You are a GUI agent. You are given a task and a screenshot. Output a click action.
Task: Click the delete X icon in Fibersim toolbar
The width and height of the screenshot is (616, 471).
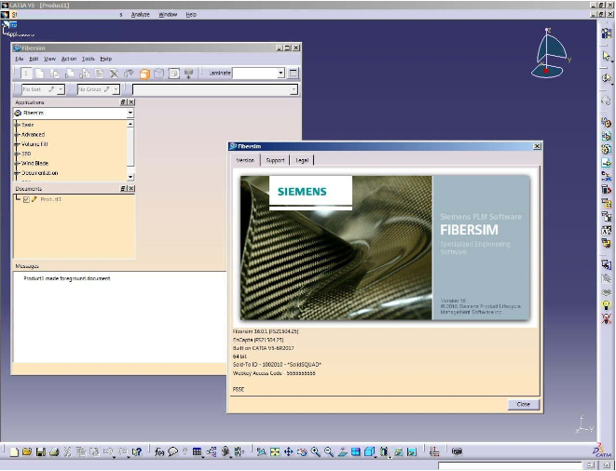pyautogui.click(x=115, y=74)
